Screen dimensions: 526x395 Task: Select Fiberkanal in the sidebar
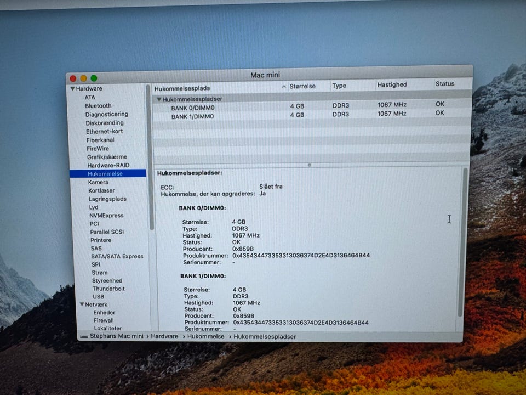tap(100, 140)
